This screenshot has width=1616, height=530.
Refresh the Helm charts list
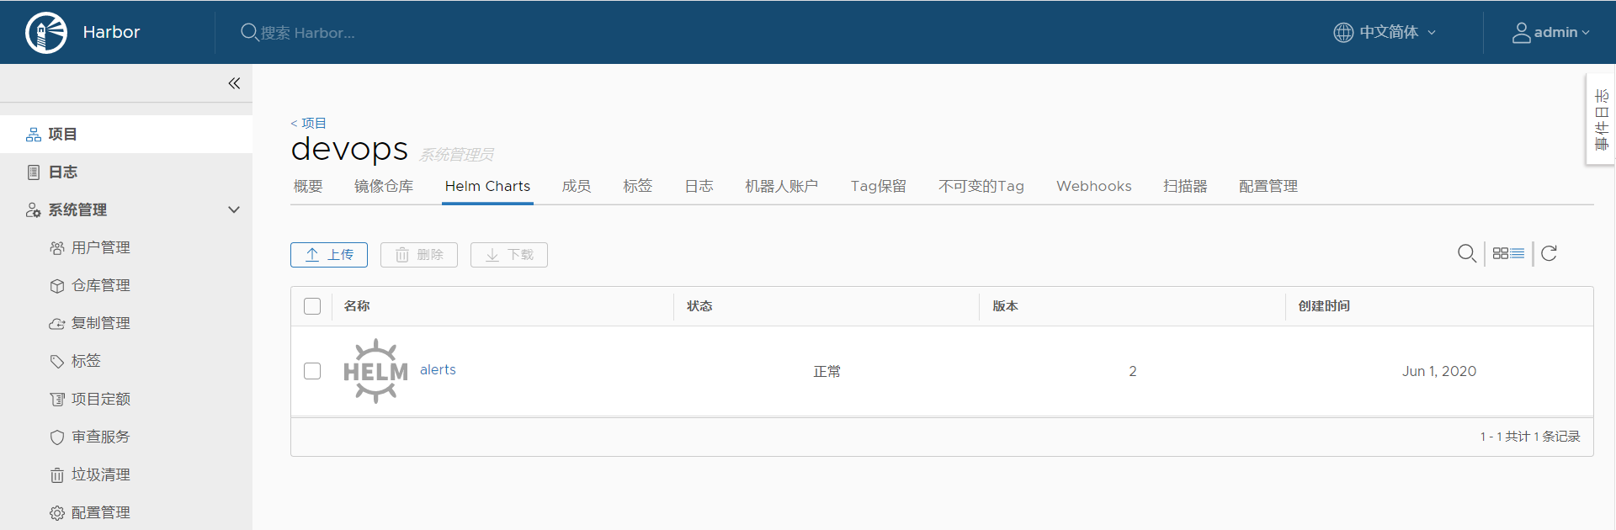click(1549, 253)
